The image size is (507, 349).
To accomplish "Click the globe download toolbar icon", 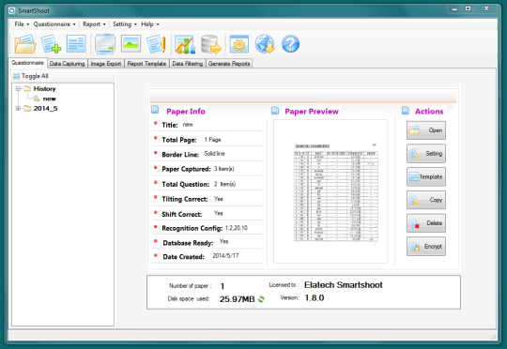I will tap(265, 44).
